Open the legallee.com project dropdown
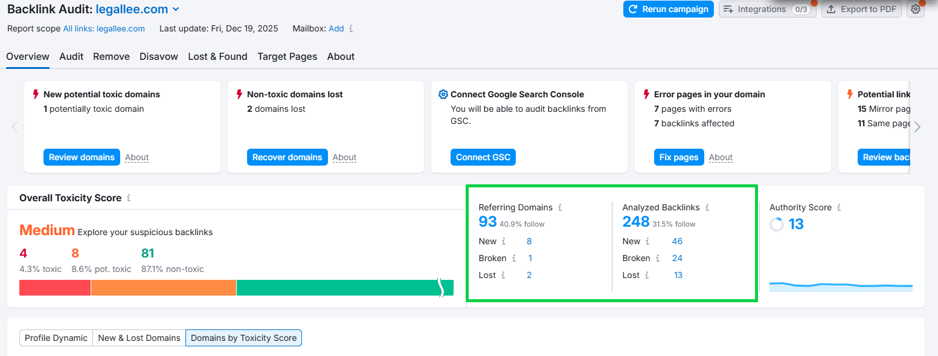 [x=176, y=9]
